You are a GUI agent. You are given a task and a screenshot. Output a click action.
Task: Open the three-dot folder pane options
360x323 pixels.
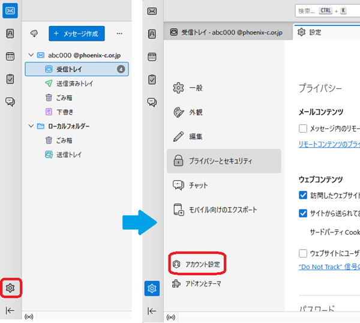click(119, 34)
